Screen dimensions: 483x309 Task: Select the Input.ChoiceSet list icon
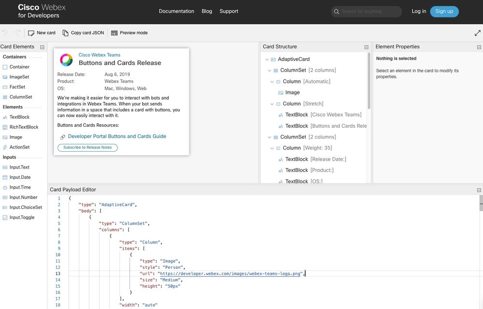point(5,207)
